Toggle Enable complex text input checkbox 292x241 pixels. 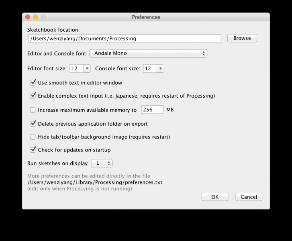tap(33, 96)
